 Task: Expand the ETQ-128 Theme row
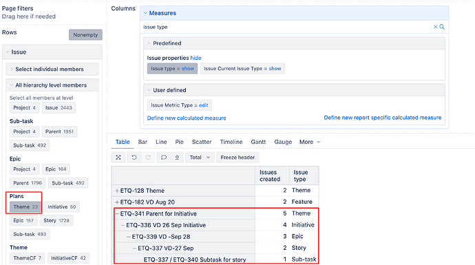(116, 191)
